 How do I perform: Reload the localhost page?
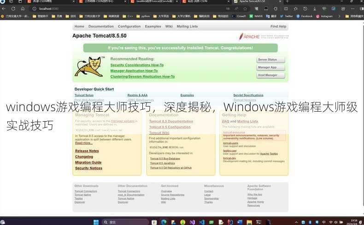13,9
